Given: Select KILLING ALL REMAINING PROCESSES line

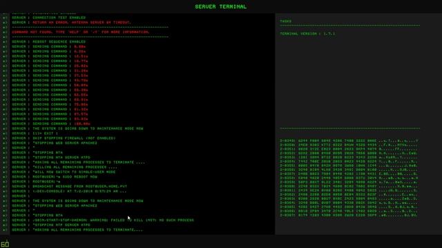Looking at the screenshot, I should 64,167.
